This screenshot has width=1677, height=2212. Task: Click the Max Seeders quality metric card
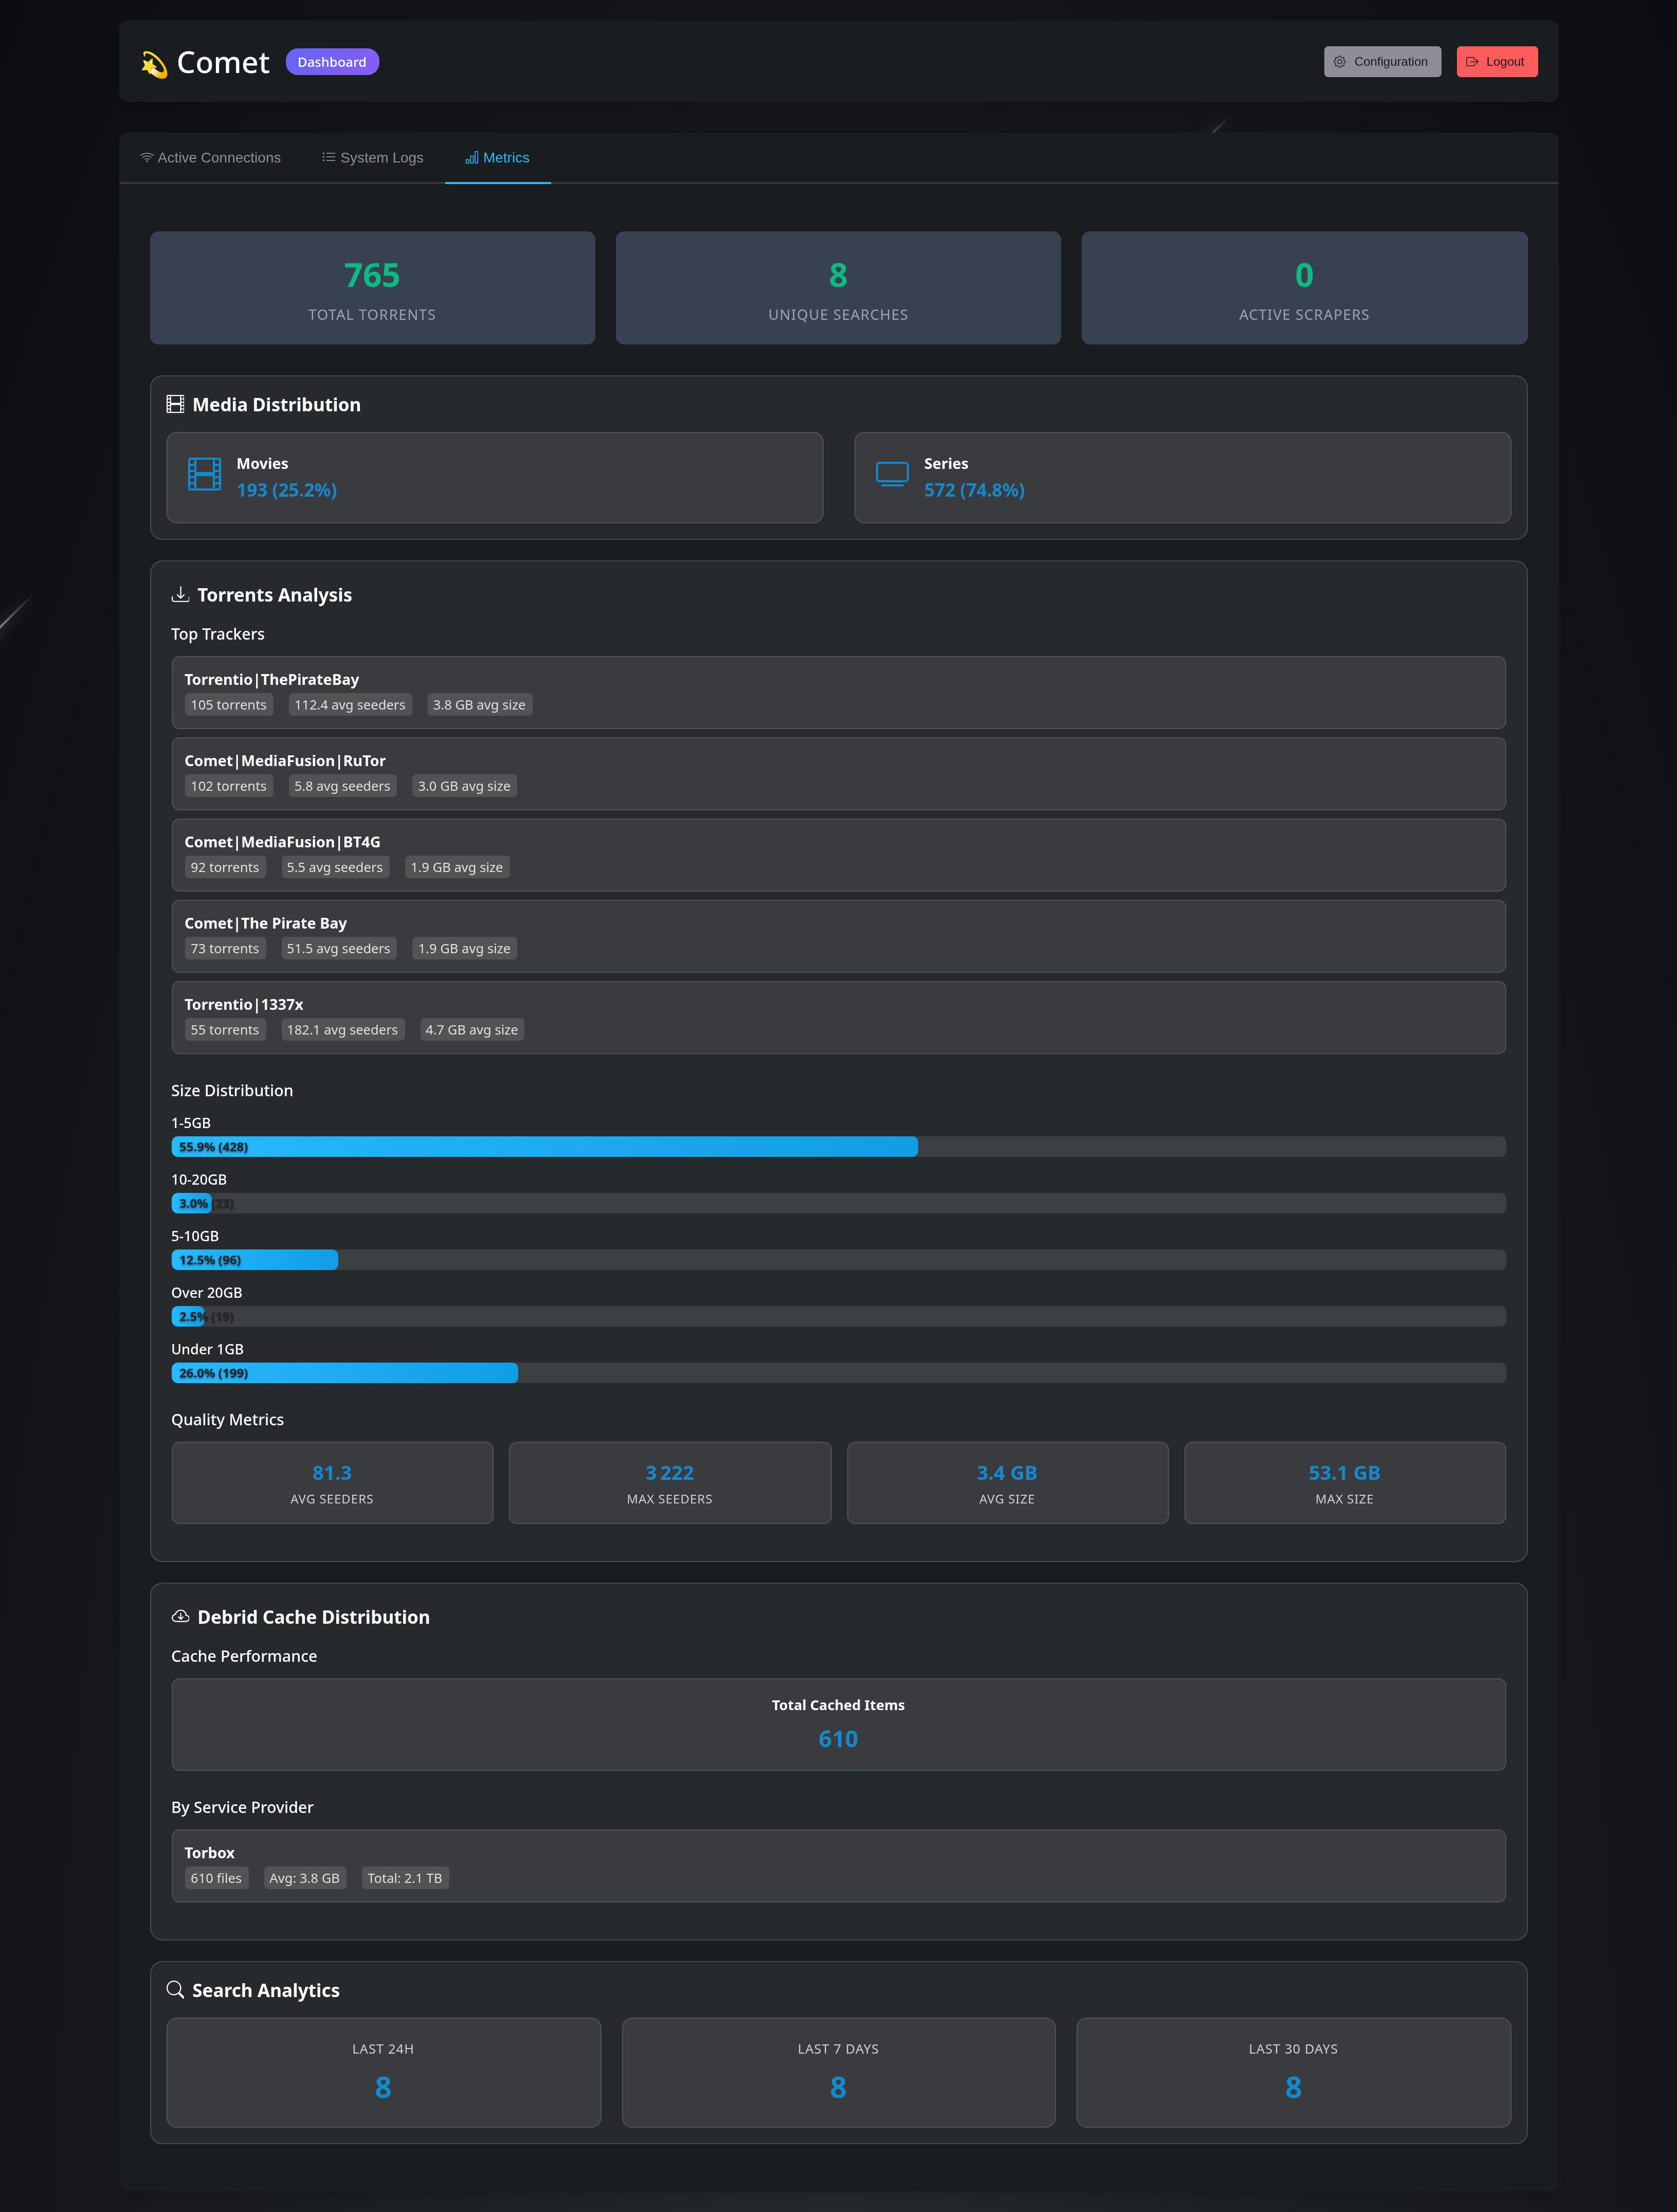[x=669, y=1482]
